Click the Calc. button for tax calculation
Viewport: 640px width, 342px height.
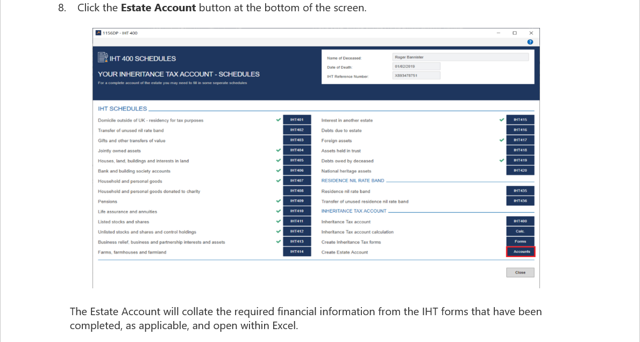520,231
